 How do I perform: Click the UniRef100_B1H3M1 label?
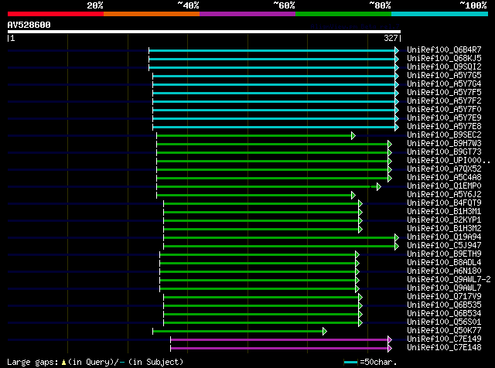[444, 212]
